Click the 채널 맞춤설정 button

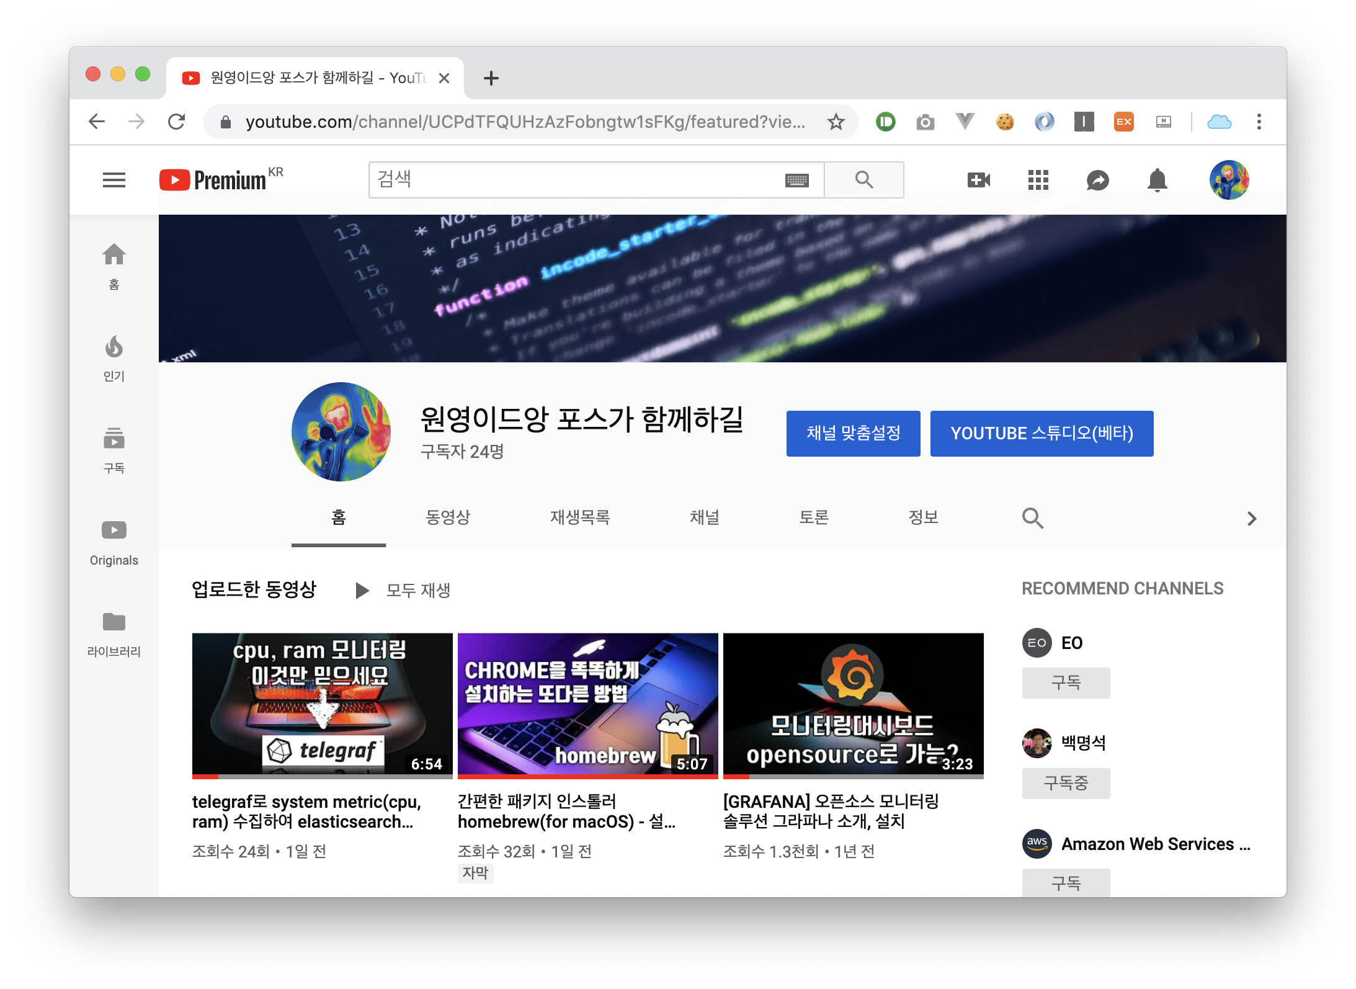[853, 433]
